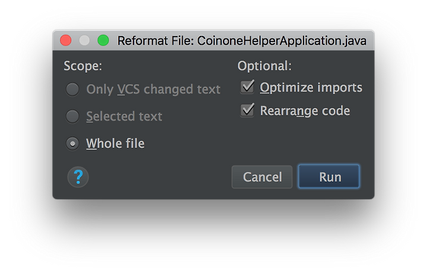Click the checkmark inside the Rearrange code box
Screen dimensions: 427x274
coord(248,109)
